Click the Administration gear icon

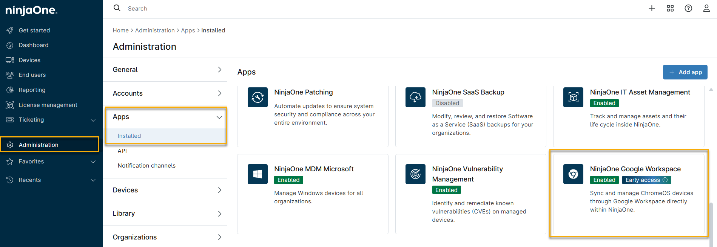[10, 145]
